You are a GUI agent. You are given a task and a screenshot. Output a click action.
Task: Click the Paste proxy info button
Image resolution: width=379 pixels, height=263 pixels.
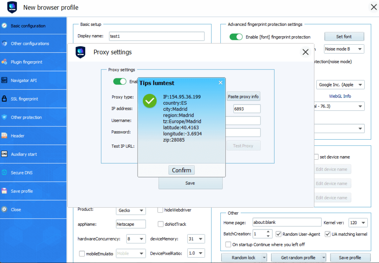pos(244,96)
